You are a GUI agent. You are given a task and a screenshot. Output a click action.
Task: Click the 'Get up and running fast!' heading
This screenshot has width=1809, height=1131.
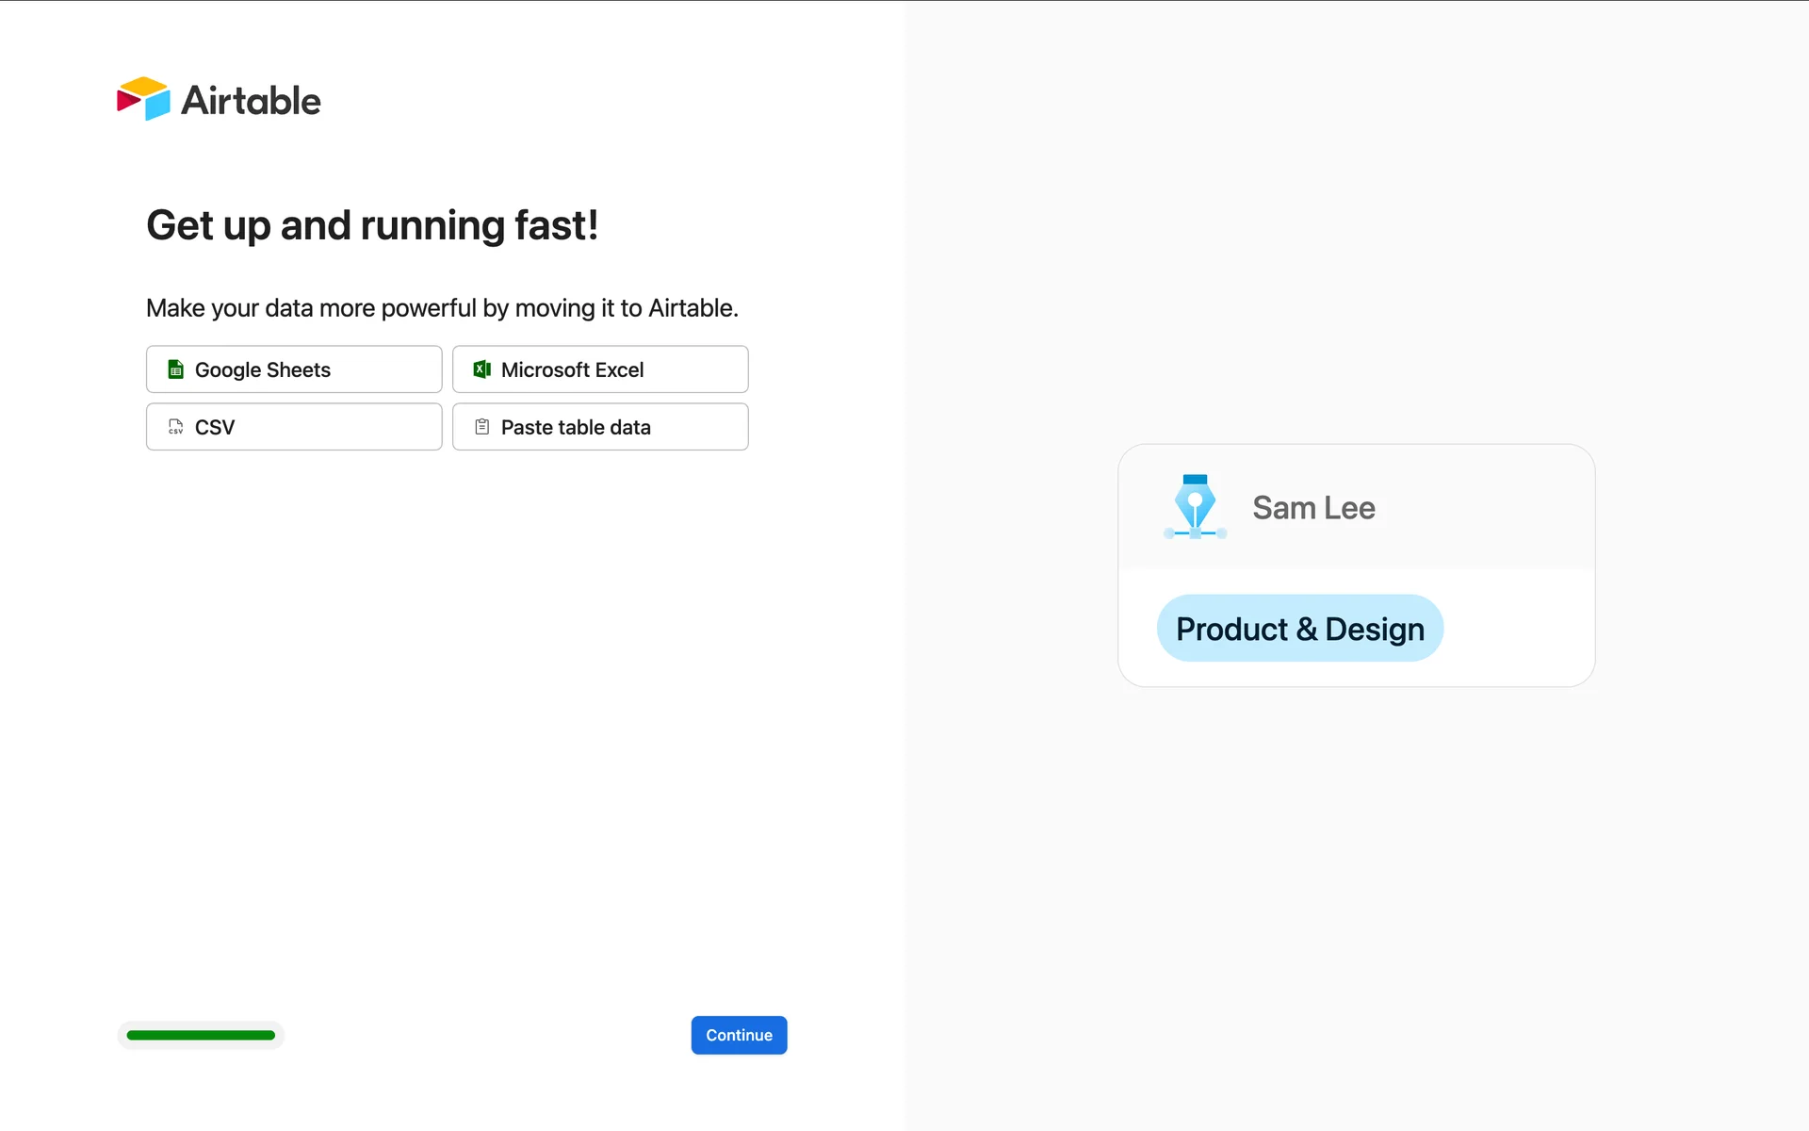[372, 225]
